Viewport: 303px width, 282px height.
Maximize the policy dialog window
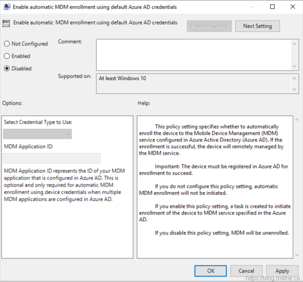273,7
